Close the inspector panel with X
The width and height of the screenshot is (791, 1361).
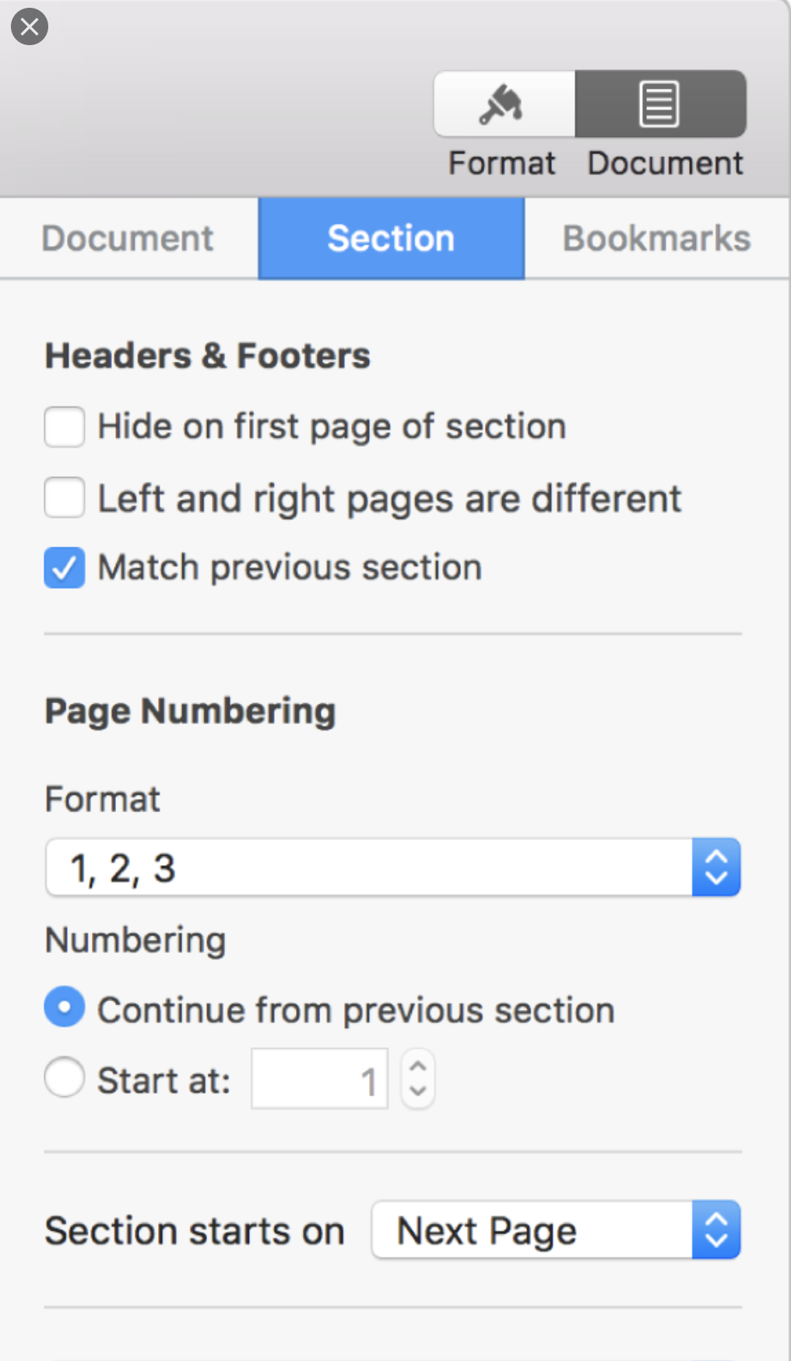pyautogui.click(x=30, y=26)
